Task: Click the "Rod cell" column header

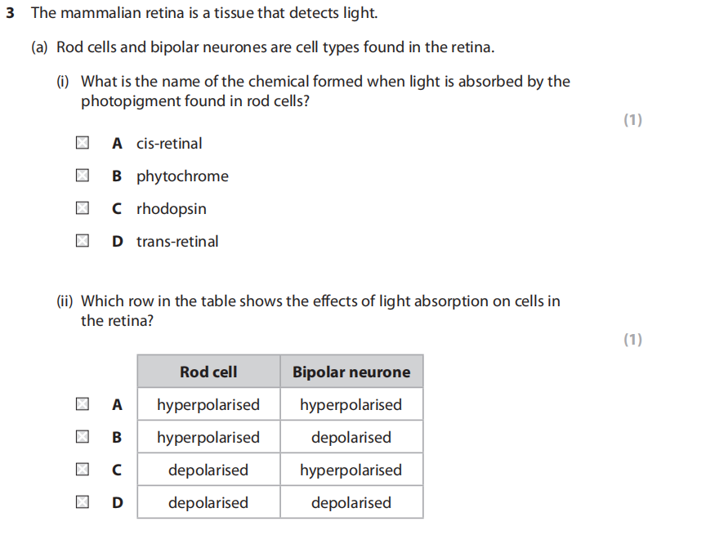Action: coord(208,372)
